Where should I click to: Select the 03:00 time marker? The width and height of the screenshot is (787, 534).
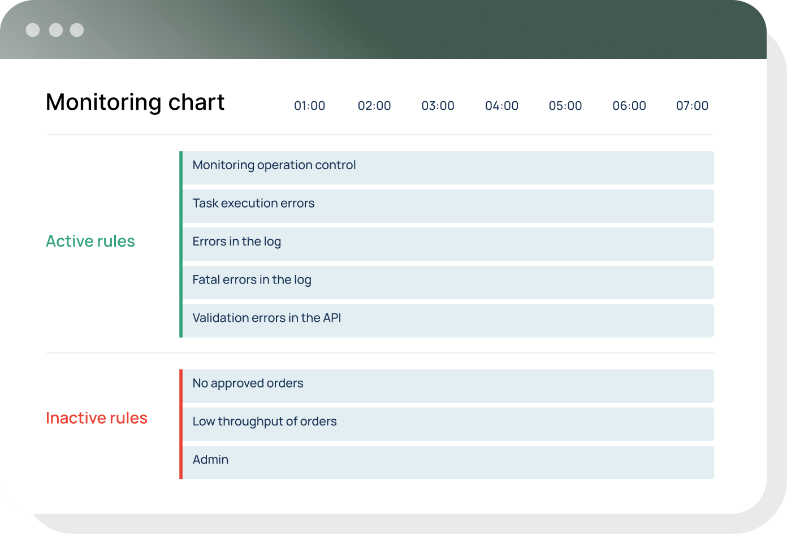[438, 106]
